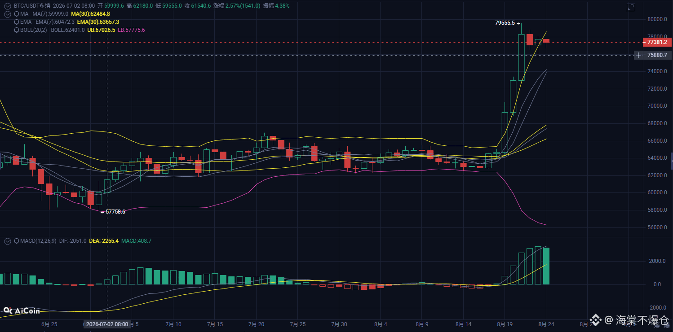Screen dimensions: 673x332
Task: Click the 7月 30 date label
Action: click(x=339, y=324)
